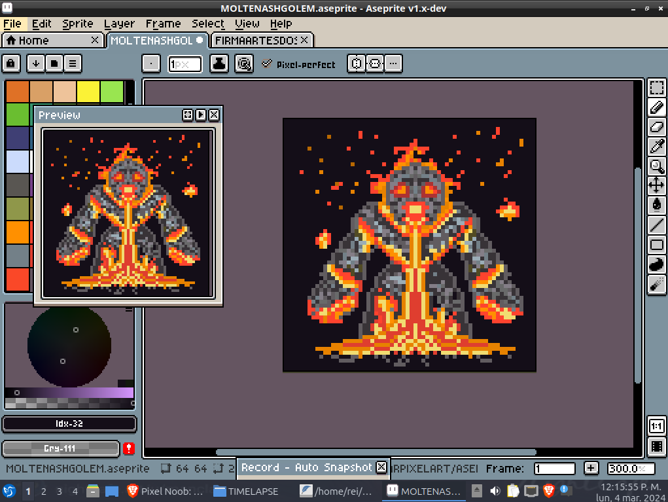Viewport: 668px width, 502px height.
Task: Select the Eyedropper tool
Action: pyautogui.click(x=656, y=147)
